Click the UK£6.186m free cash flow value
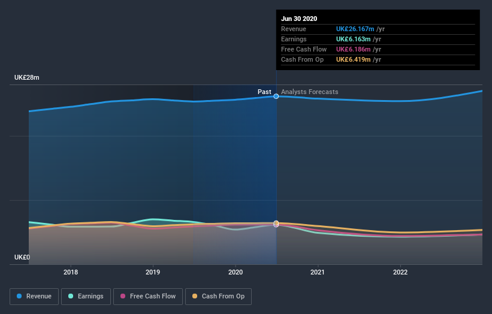Image resolution: width=492 pixels, height=314 pixels. [354, 49]
